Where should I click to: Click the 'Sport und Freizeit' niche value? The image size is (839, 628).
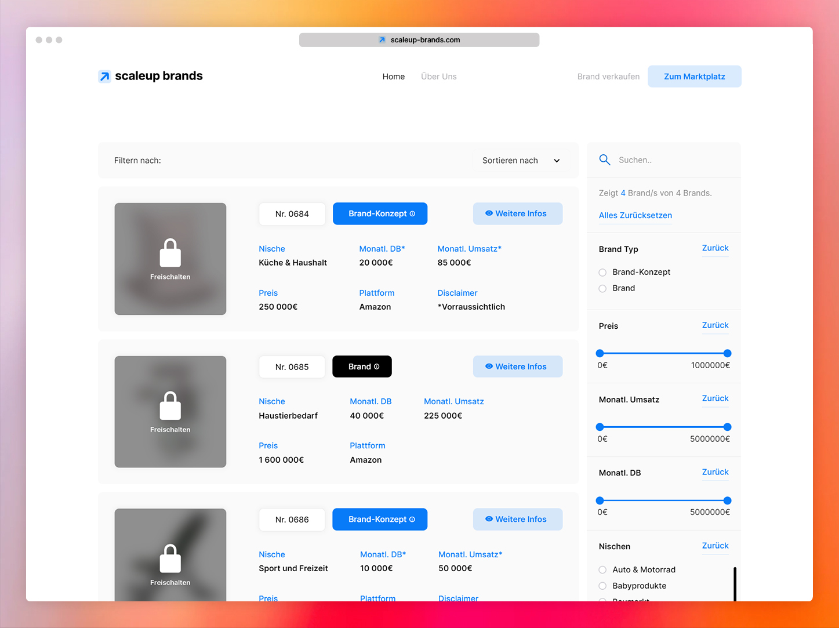(x=293, y=568)
